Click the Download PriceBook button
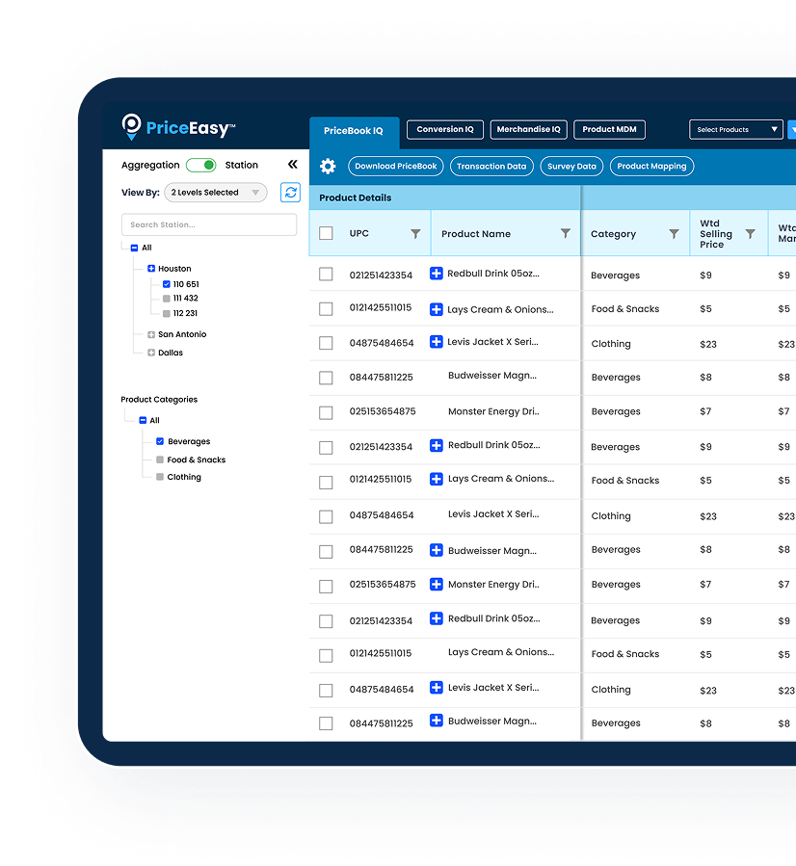Screen dimensions: 796x866 pyautogui.click(x=395, y=167)
